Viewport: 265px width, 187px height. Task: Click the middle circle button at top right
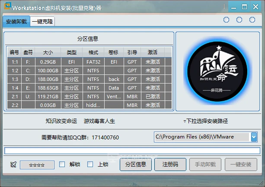(239, 20)
